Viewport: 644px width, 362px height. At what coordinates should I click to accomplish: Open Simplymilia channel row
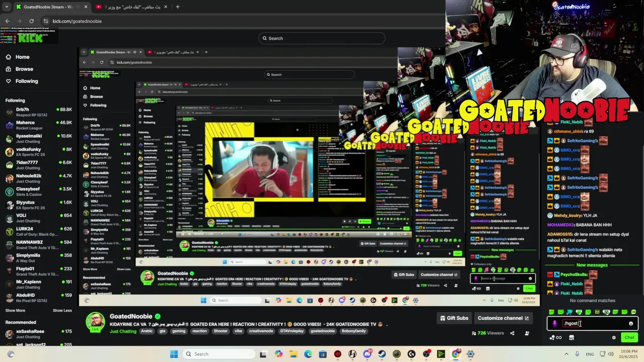pos(39,258)
